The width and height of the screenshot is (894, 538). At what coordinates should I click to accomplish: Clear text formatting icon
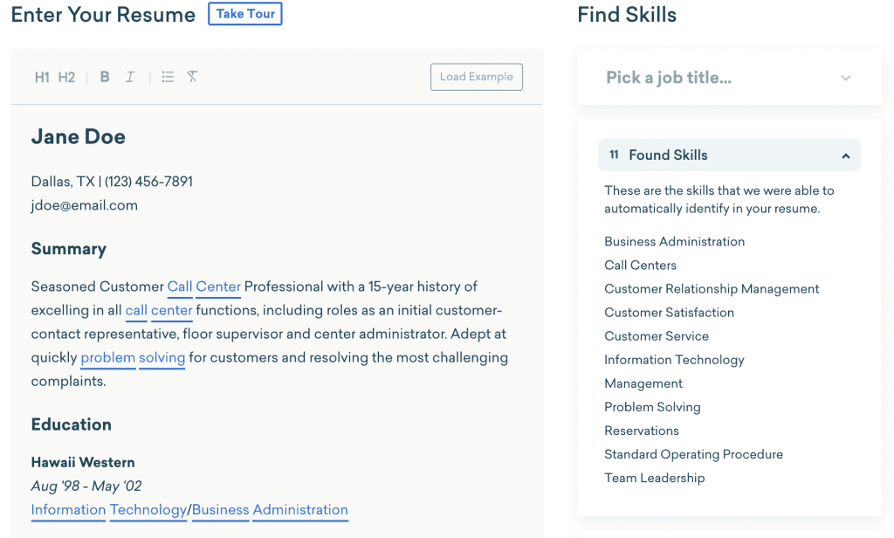[192, 77]
